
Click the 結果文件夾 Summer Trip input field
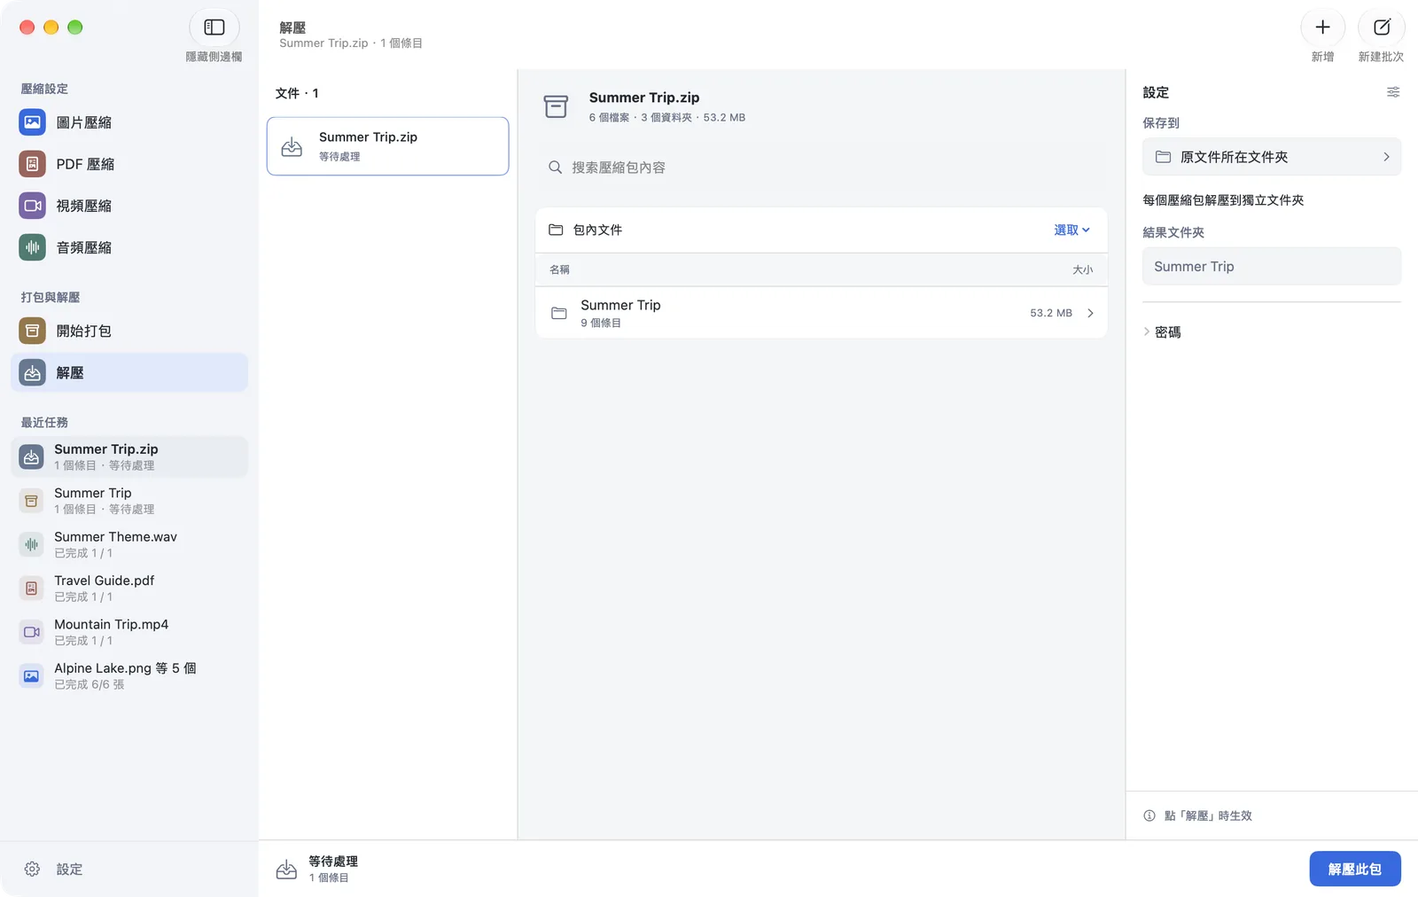(1272, 267)
